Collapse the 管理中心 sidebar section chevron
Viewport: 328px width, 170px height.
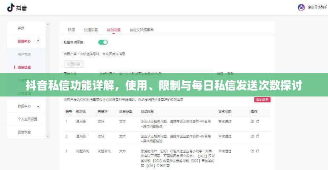click(x=38, y=41)
